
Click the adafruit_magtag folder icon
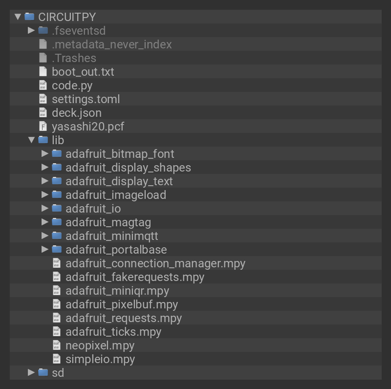point(57,222)
